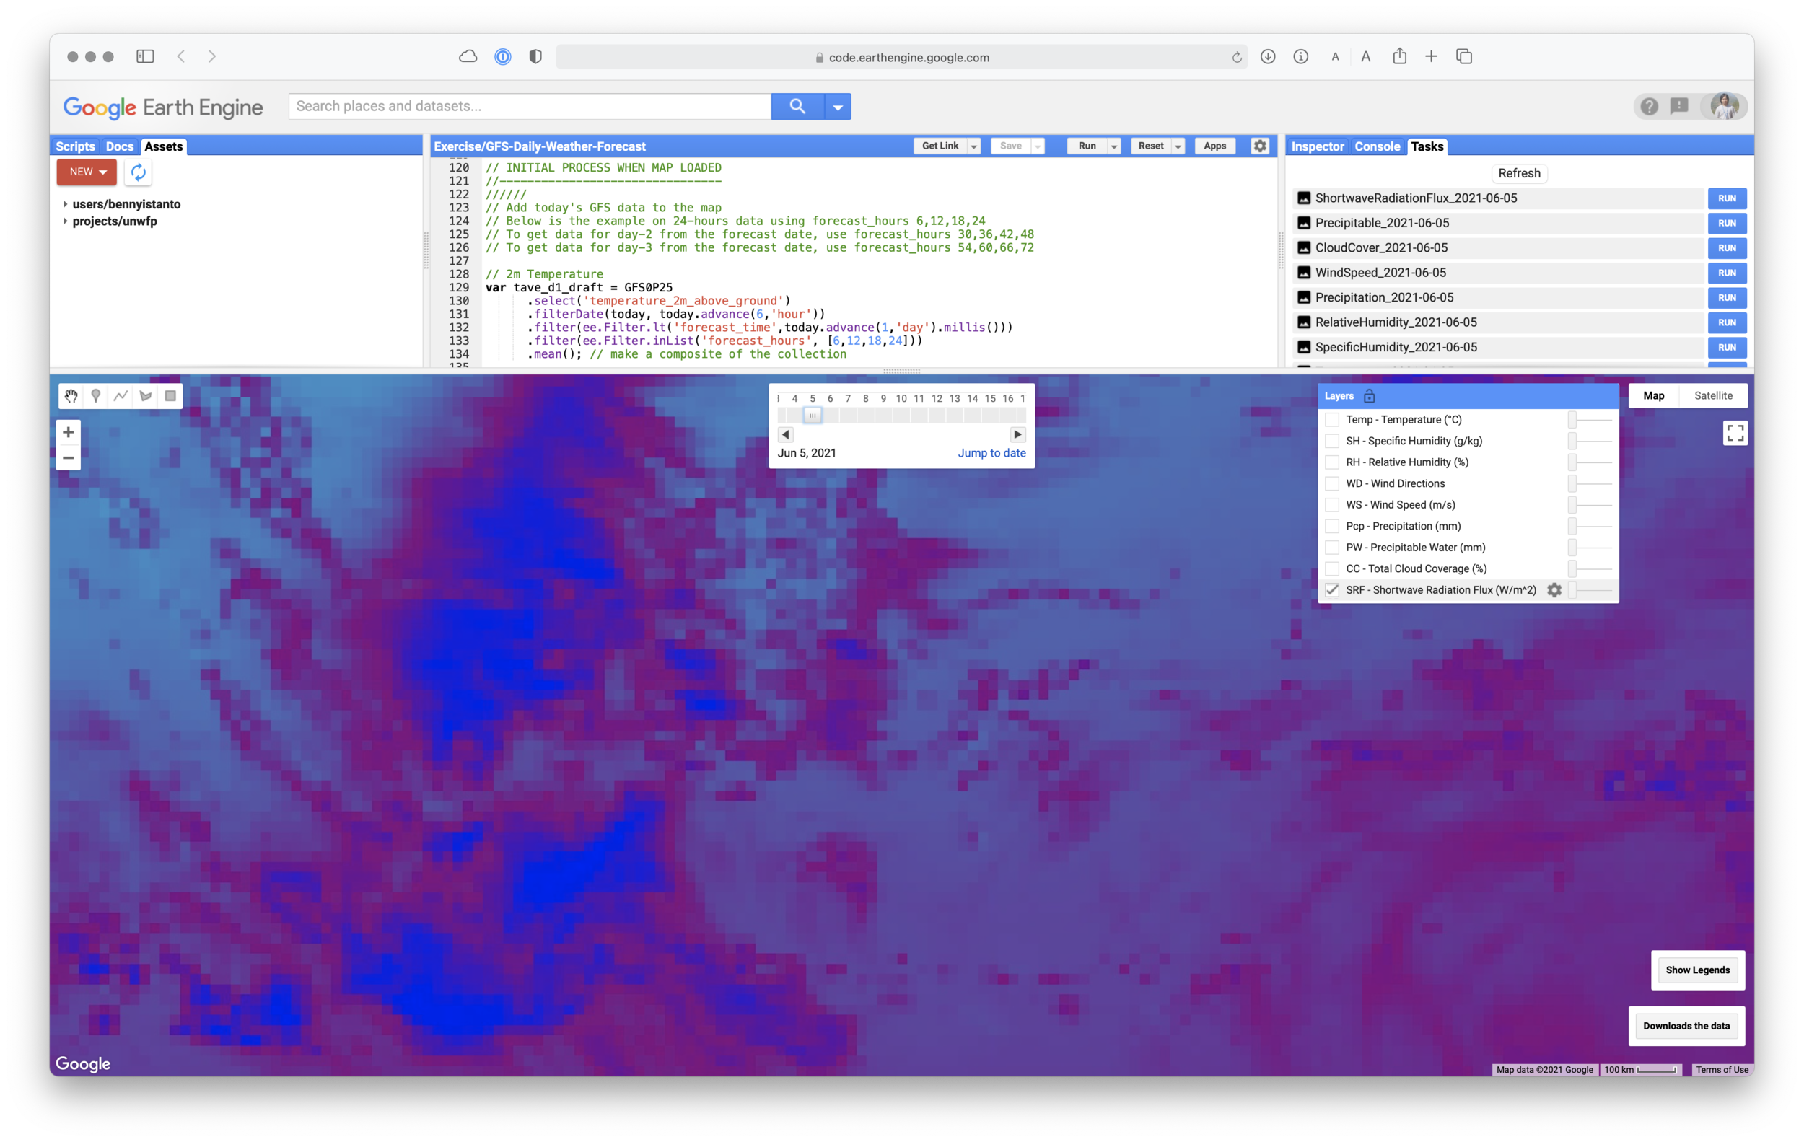Click the date slider thumb handle
Viewport: 1804px width, 1142px height.
812,415
